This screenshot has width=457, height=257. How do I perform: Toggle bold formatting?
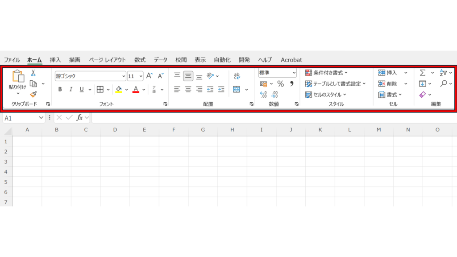tap(60, 89)
